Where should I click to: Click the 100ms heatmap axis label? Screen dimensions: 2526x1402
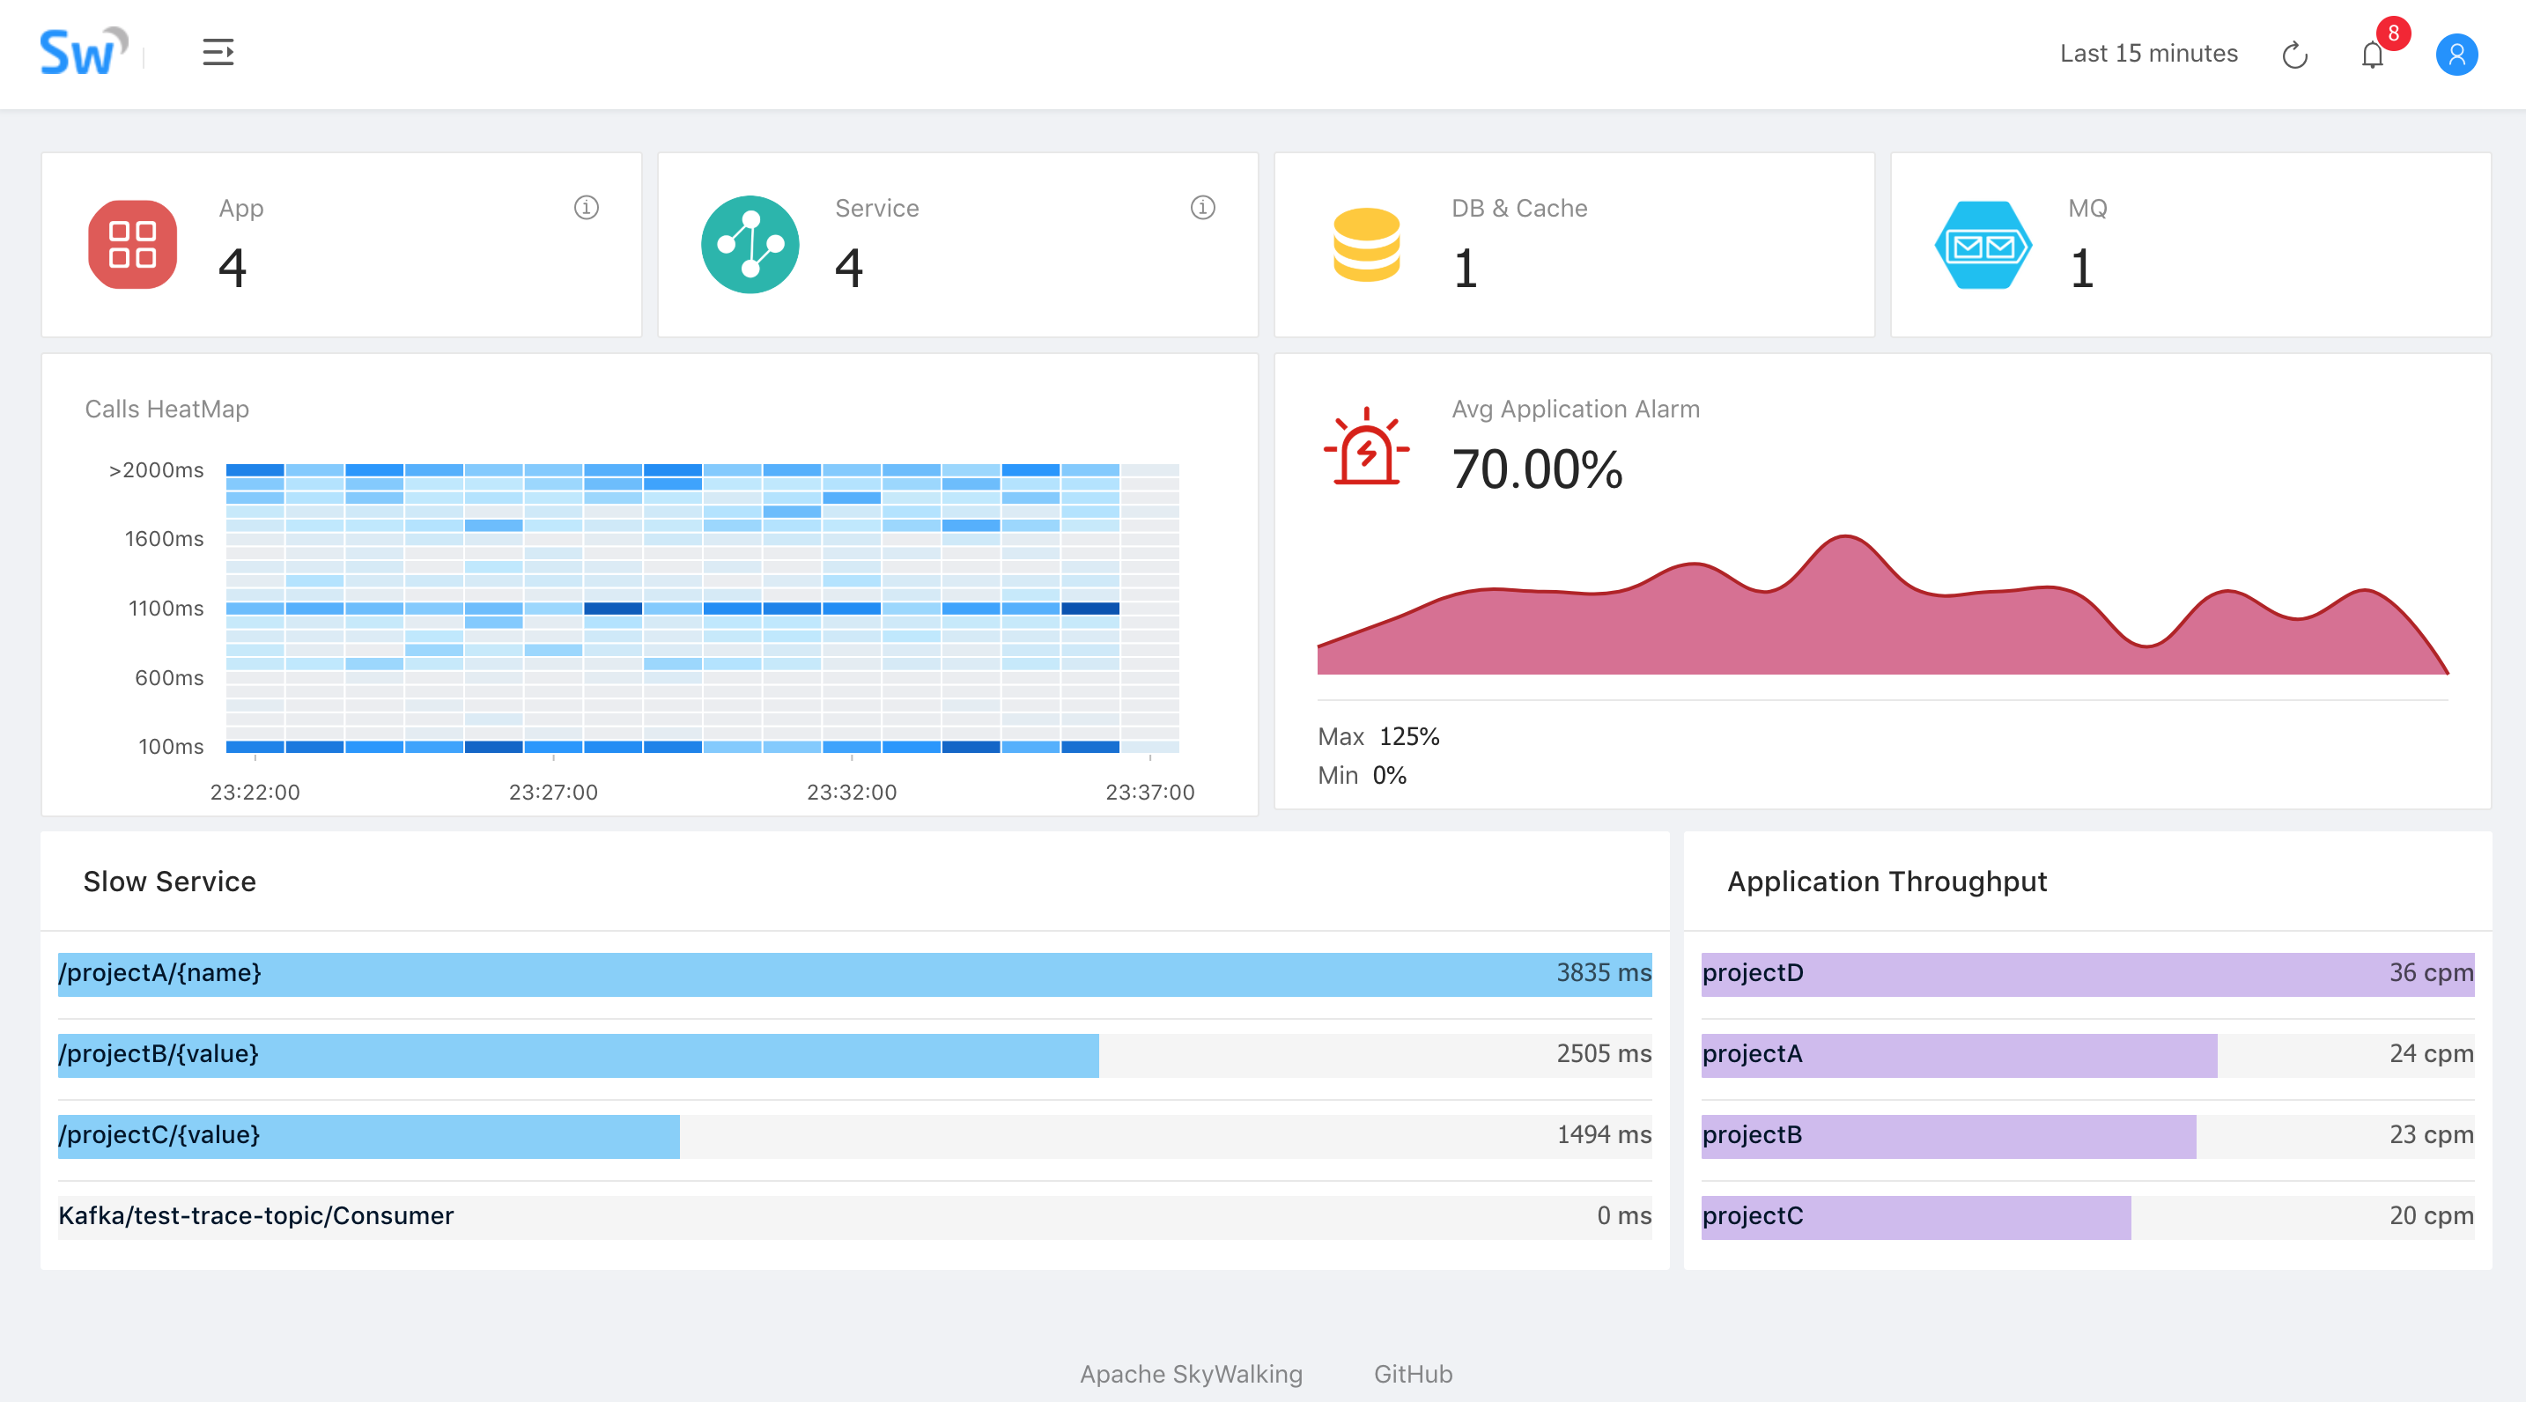tap(171, 747)
